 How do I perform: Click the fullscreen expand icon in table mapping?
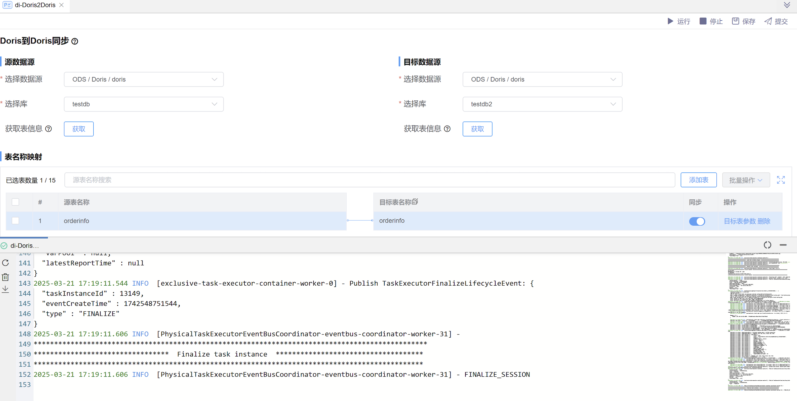(781, 180)
